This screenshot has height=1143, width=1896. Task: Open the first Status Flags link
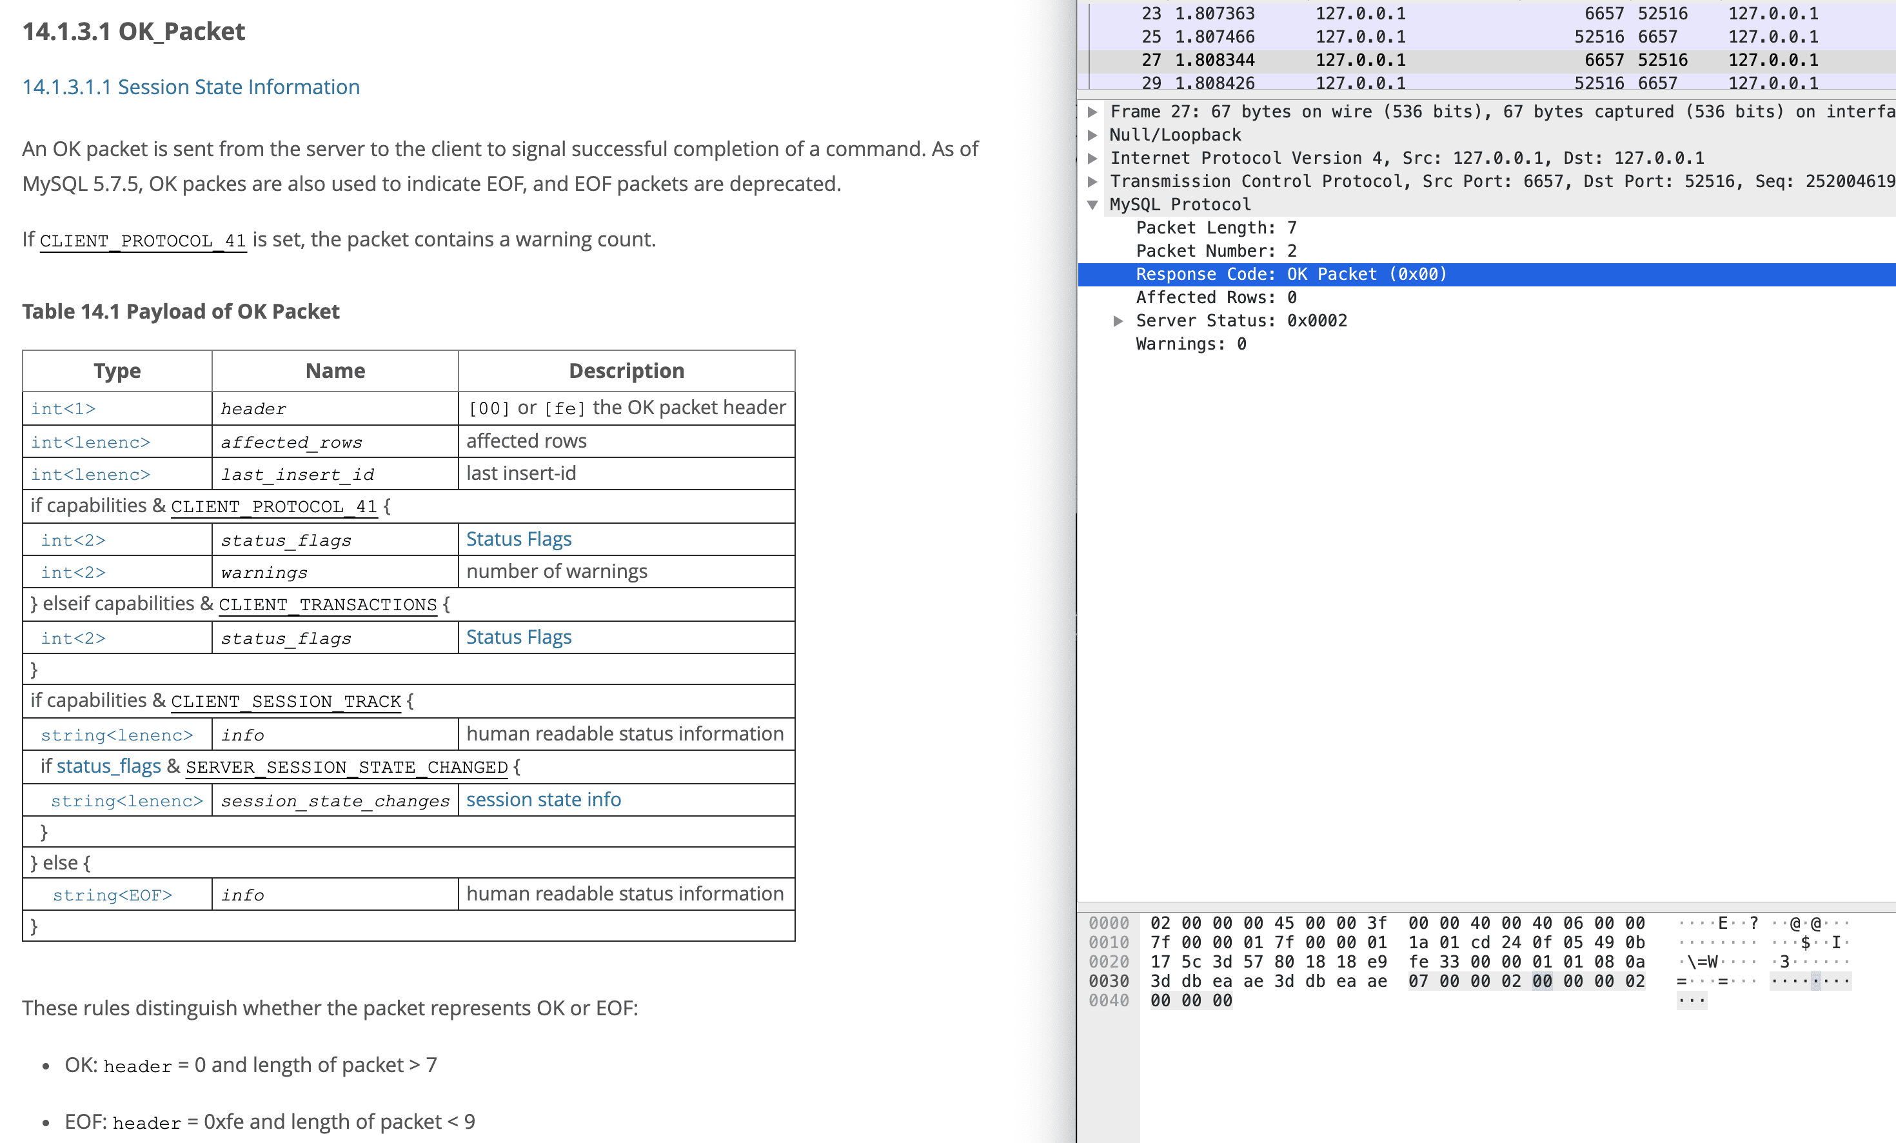point(518,539)
